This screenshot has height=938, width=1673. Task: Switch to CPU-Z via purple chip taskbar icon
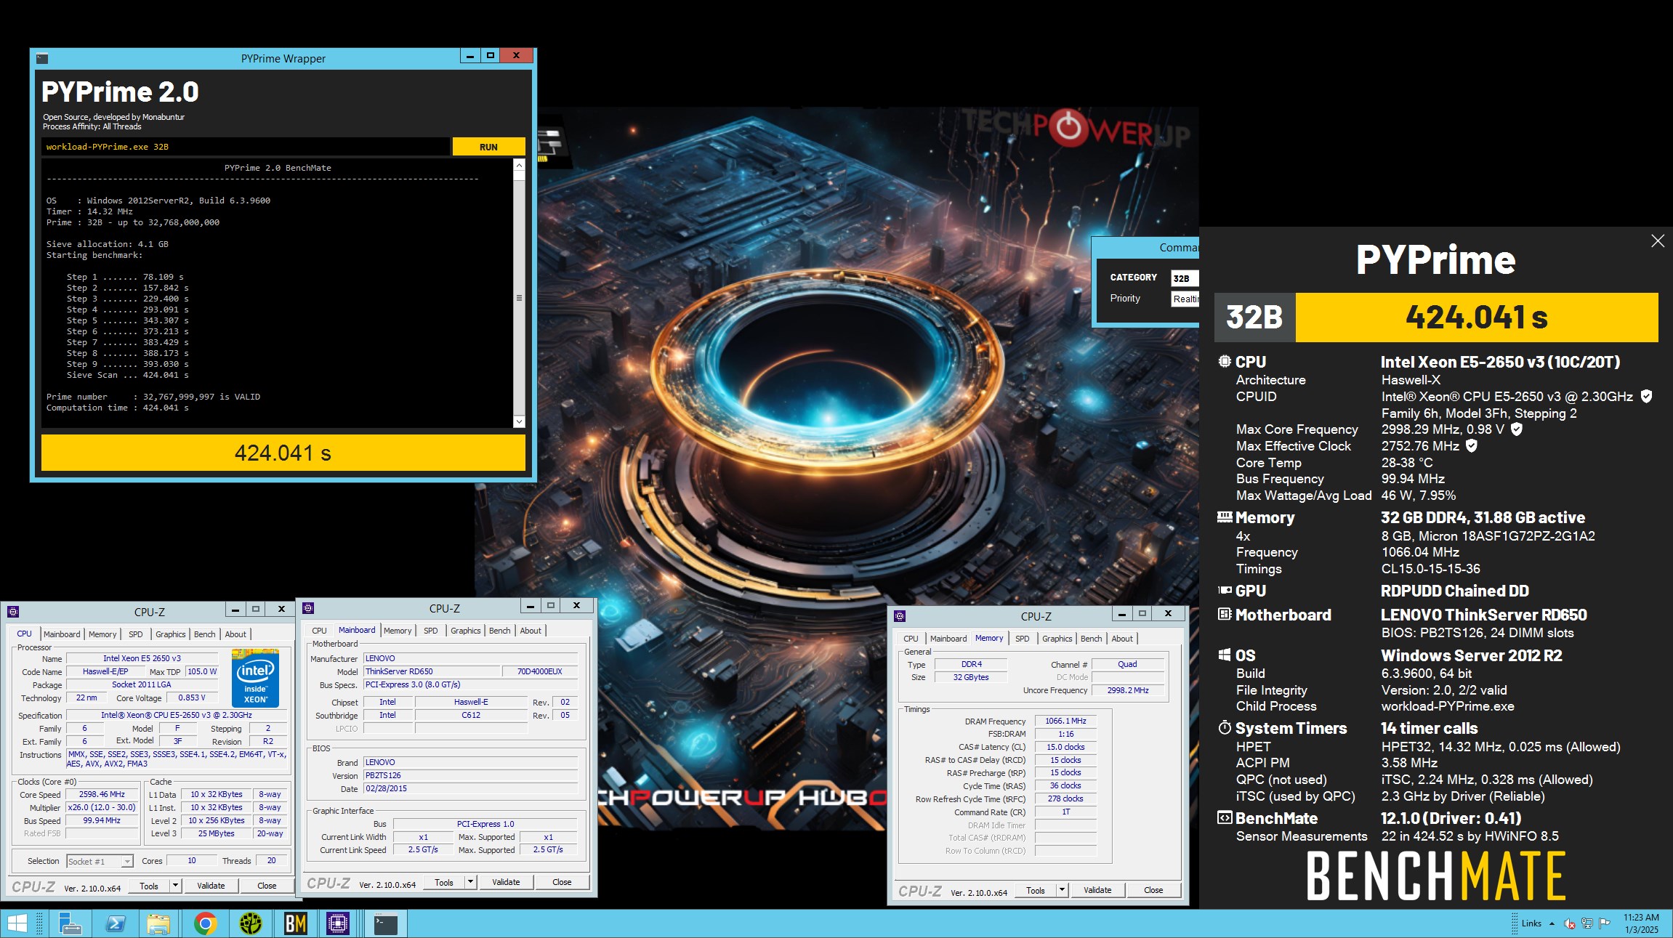coord(338,923)
